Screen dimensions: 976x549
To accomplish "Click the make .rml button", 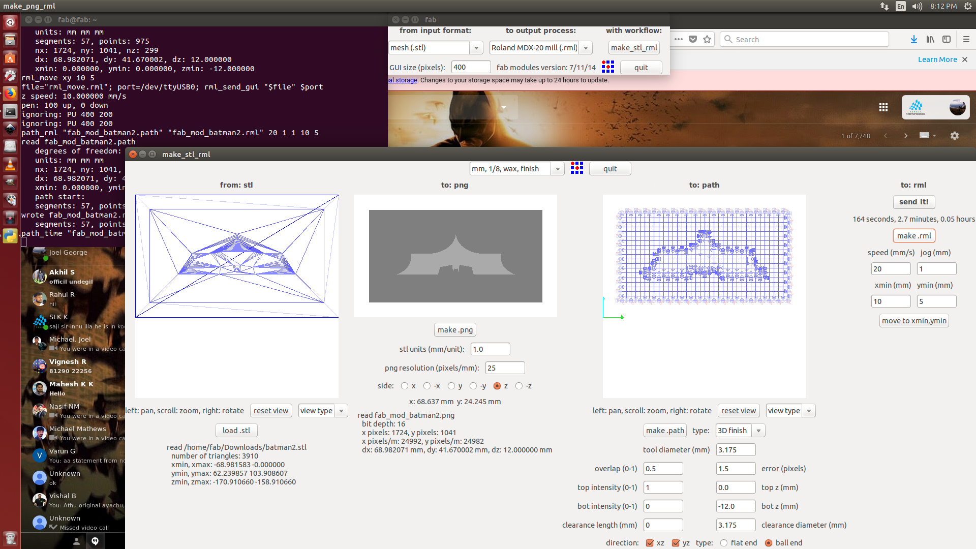I will [913, 236].
